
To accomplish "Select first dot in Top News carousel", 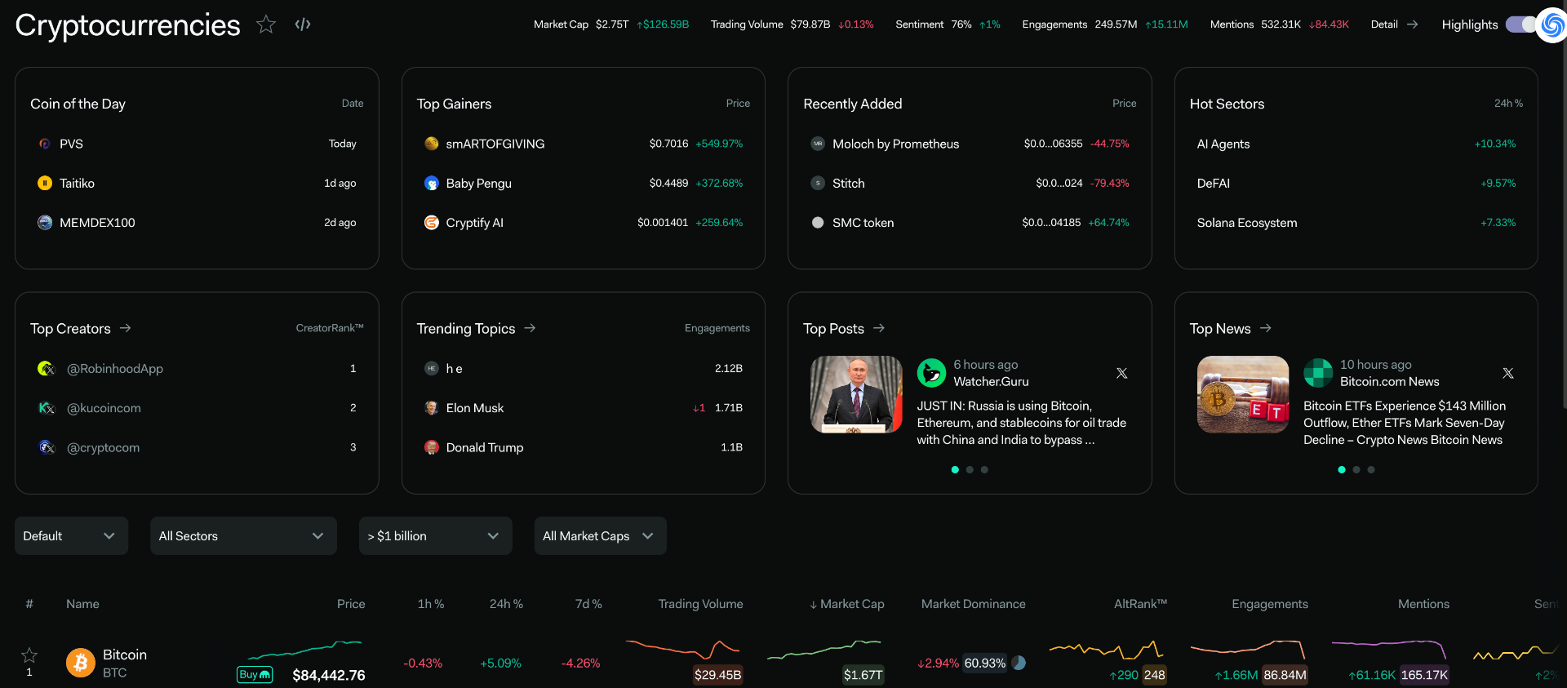I will point(1342,469).
